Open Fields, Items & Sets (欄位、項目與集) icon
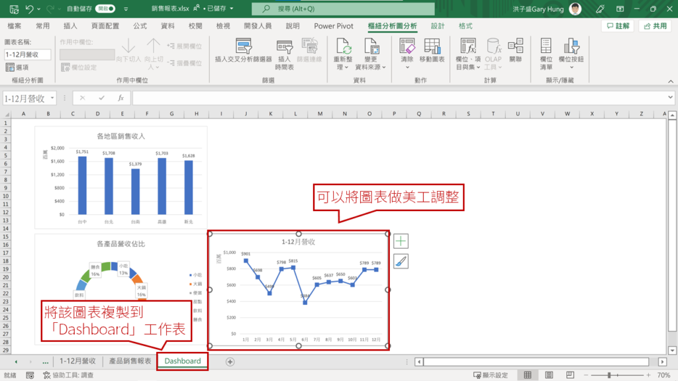The width and height of the screenshot is (678, 381). coord(468,46)
